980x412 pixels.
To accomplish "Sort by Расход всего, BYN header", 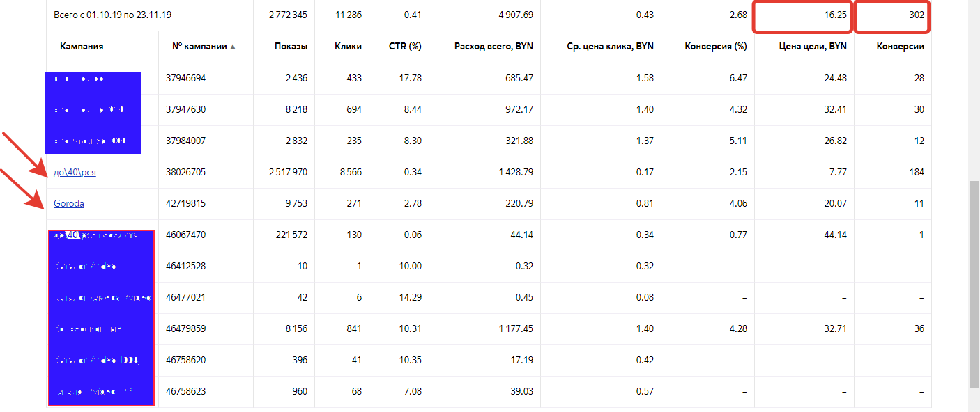I will tap(493, 47).
